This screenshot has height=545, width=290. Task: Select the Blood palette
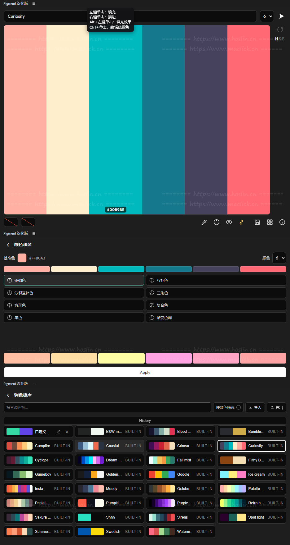181,432
